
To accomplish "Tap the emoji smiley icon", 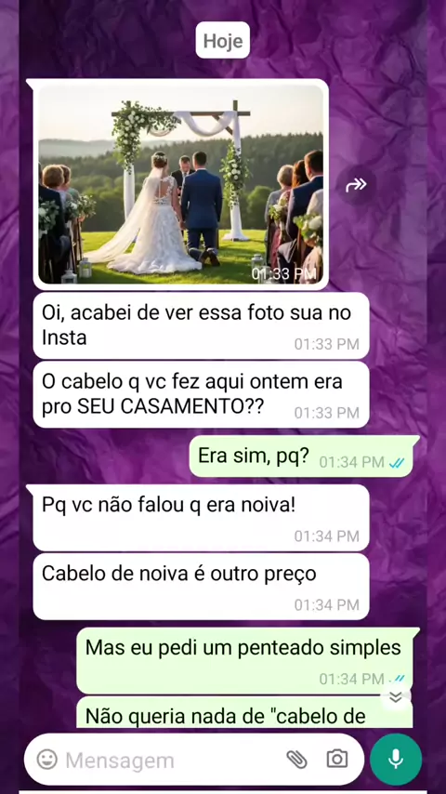I will [x=47, y=760].
